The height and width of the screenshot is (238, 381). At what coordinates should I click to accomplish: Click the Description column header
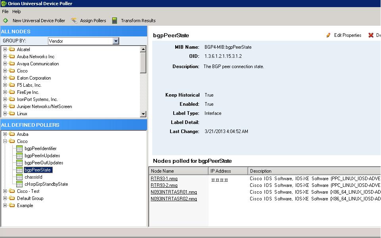pos(314,171)
